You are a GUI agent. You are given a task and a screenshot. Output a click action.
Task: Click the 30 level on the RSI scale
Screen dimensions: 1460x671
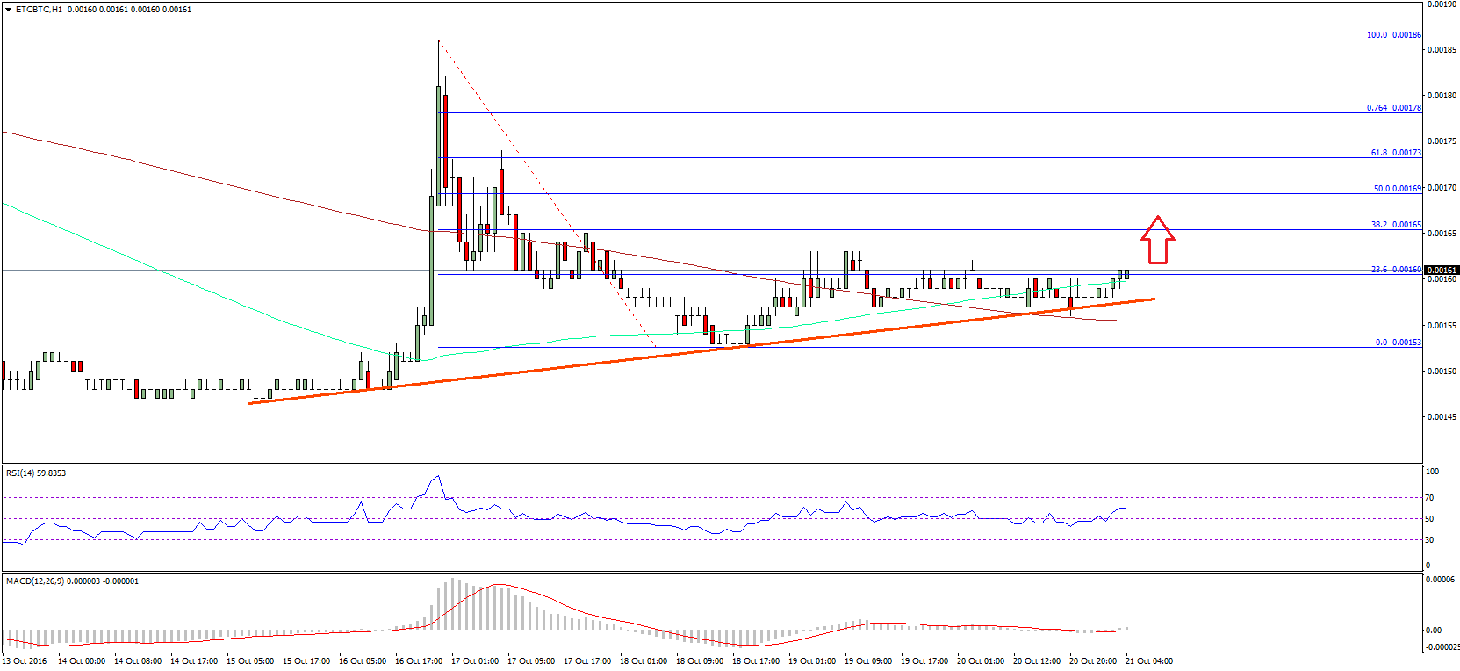coord(1429,540)
